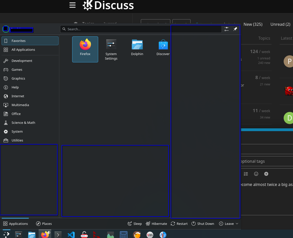Put the computer to Sleep
The image size is (293, 238).
[x=135, y=224]
